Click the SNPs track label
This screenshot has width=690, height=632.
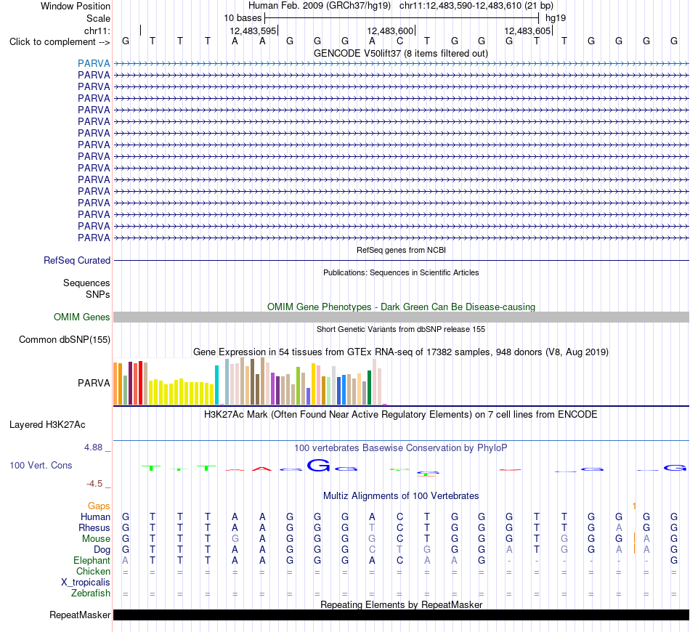click(98, 294)
